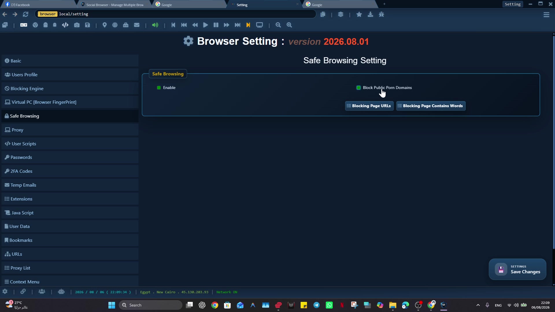Open the User Data section
555x312 pixels.
[x=70, y=226]
